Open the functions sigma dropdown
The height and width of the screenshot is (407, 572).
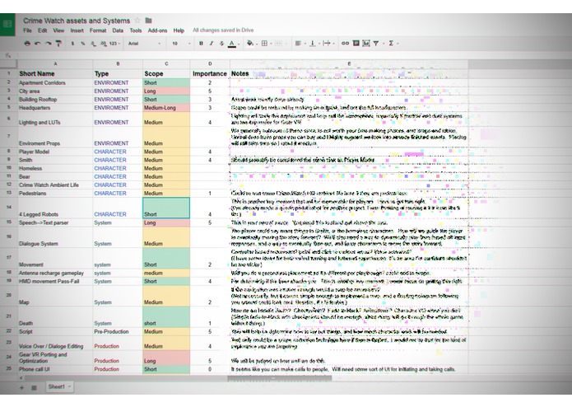point(393,44)
